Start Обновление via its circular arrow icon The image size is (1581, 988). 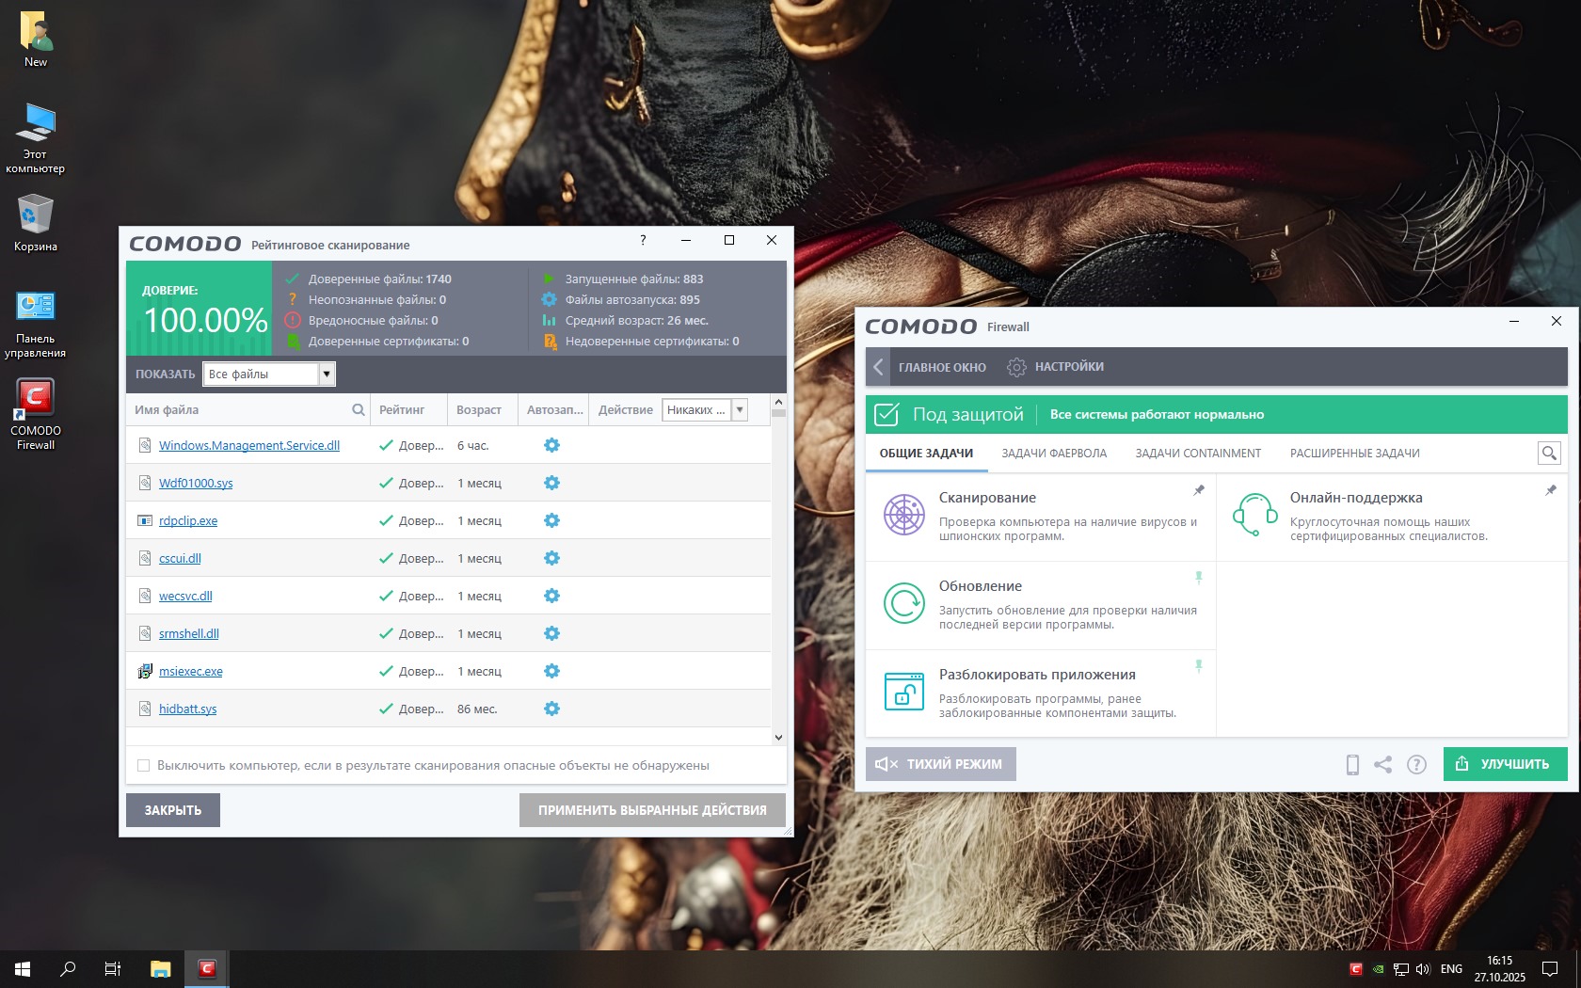903,603
